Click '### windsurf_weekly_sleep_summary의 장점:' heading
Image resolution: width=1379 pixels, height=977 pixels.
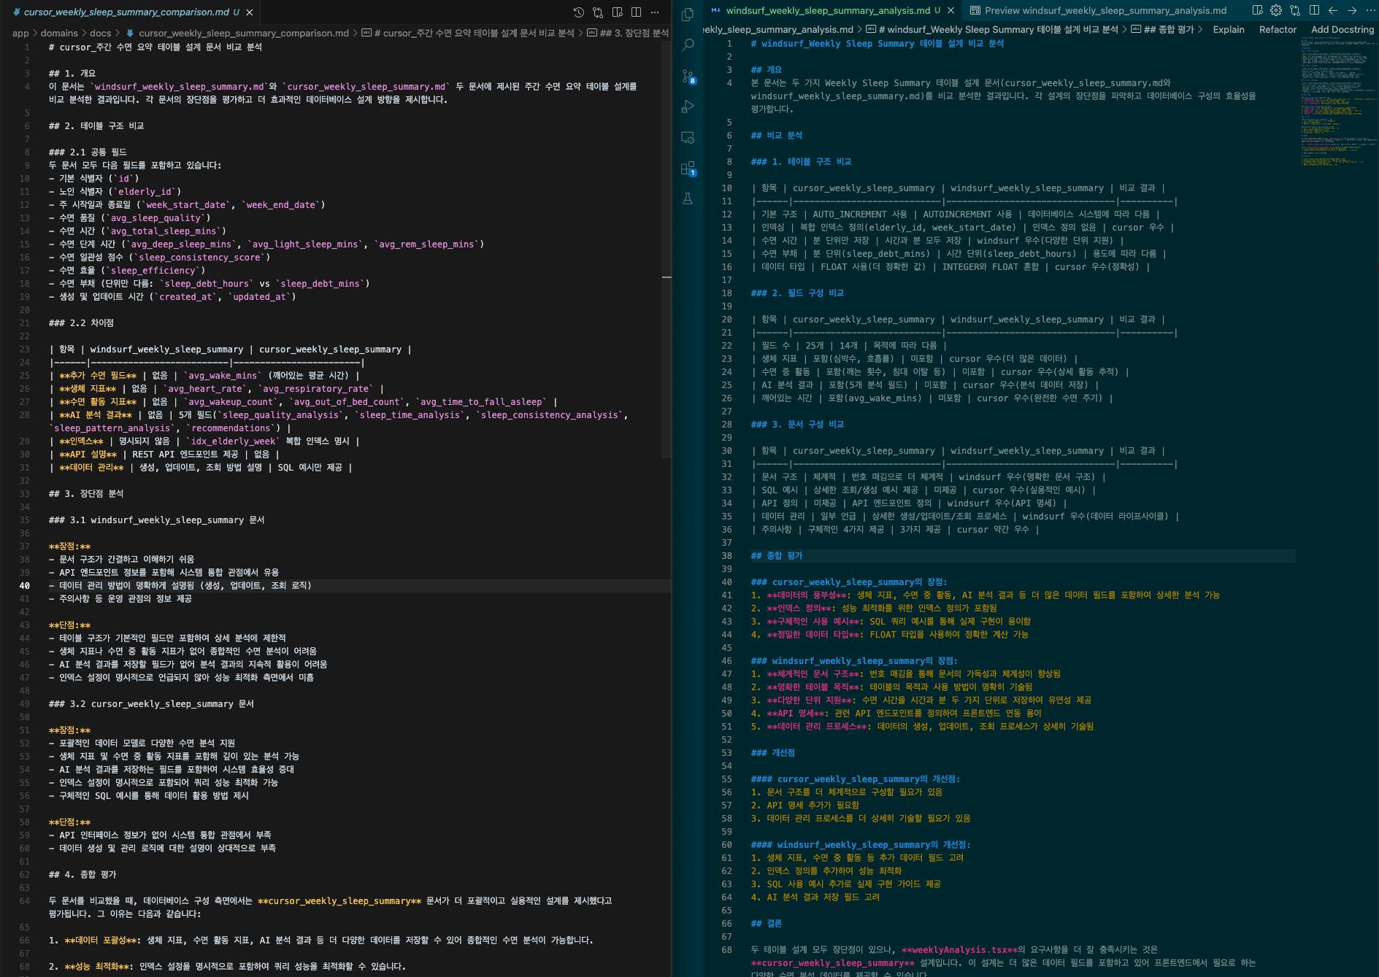[854, 660]
